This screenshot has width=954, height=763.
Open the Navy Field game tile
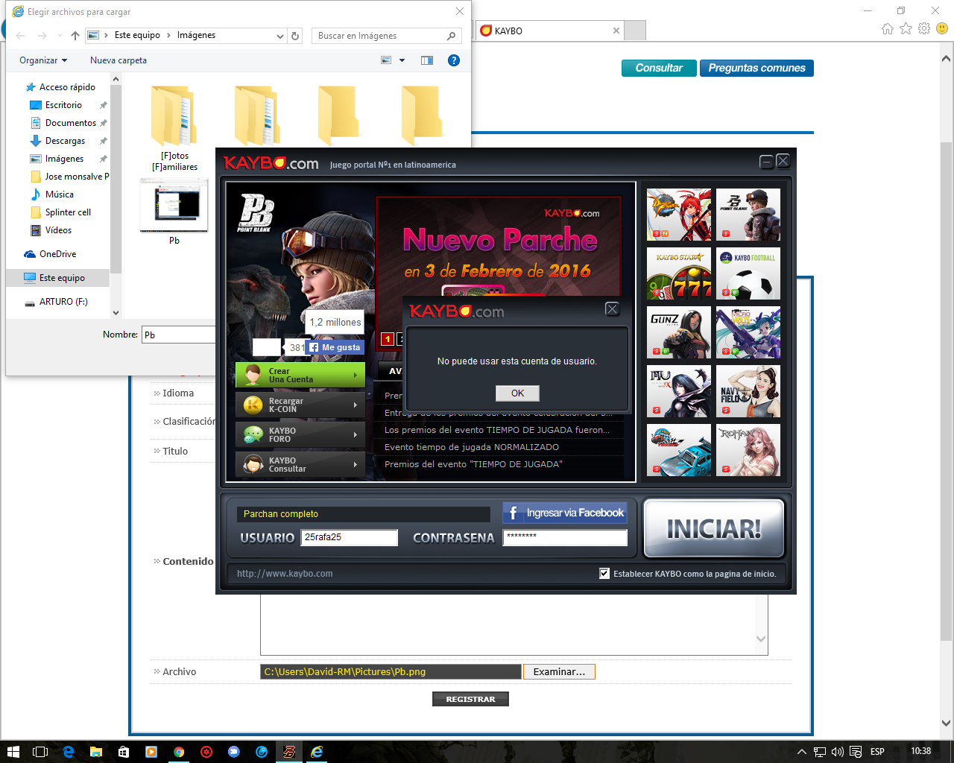tap(748, 391)
